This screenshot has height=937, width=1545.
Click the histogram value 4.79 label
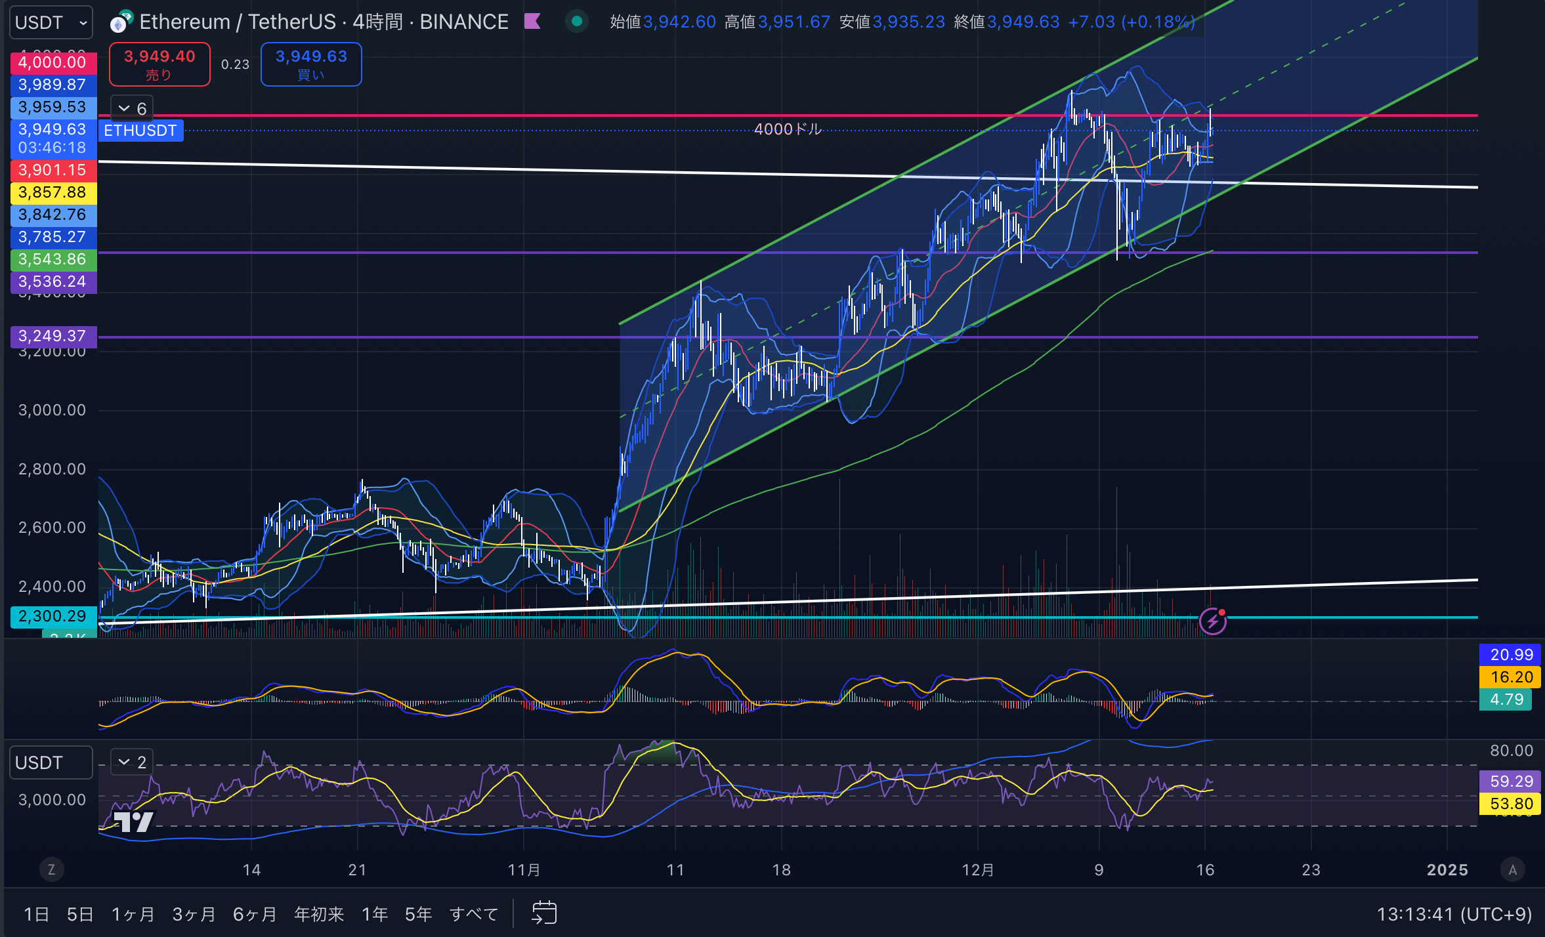coord(1506,699)
